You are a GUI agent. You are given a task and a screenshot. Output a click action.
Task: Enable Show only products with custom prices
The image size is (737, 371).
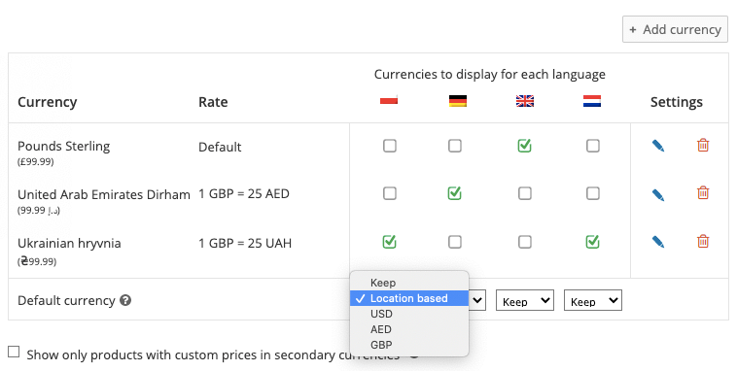pos(15,352)
